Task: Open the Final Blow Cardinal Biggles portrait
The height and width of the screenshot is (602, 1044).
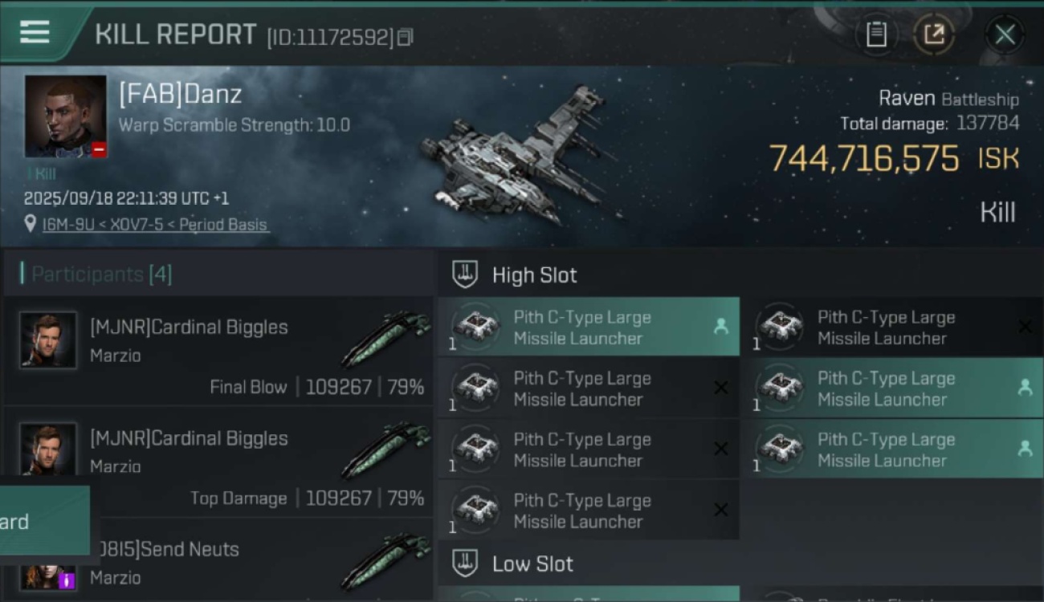Action: [x=48, y=340]
